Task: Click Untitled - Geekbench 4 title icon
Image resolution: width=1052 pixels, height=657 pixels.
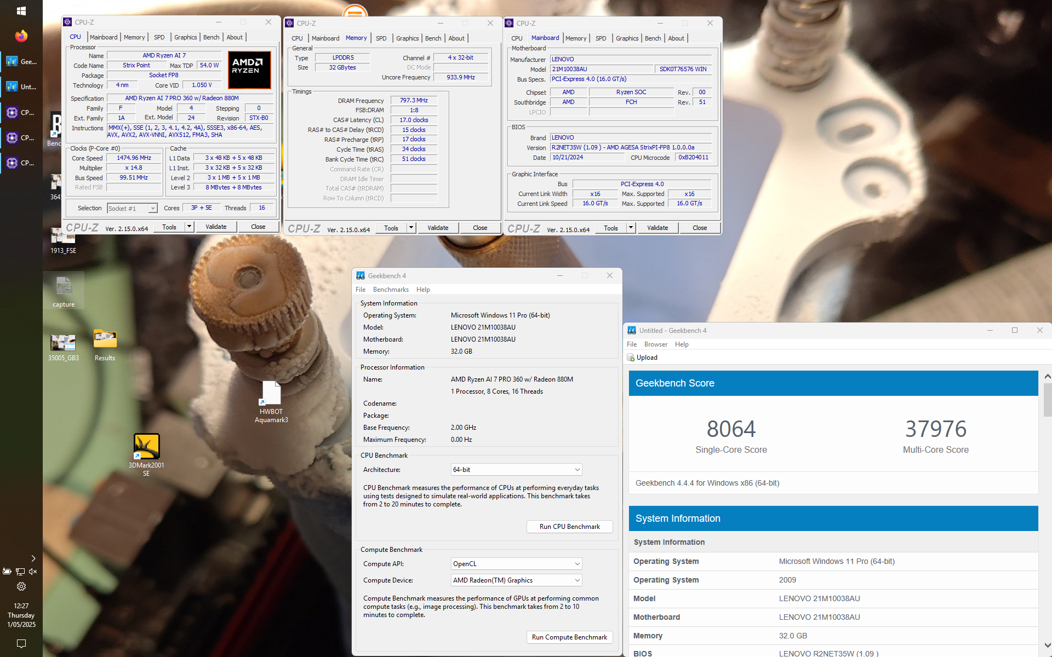Action: point(632,330)
